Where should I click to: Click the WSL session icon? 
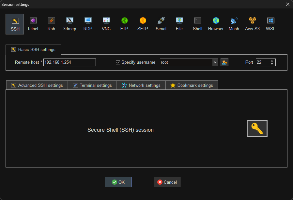point(270,24)
